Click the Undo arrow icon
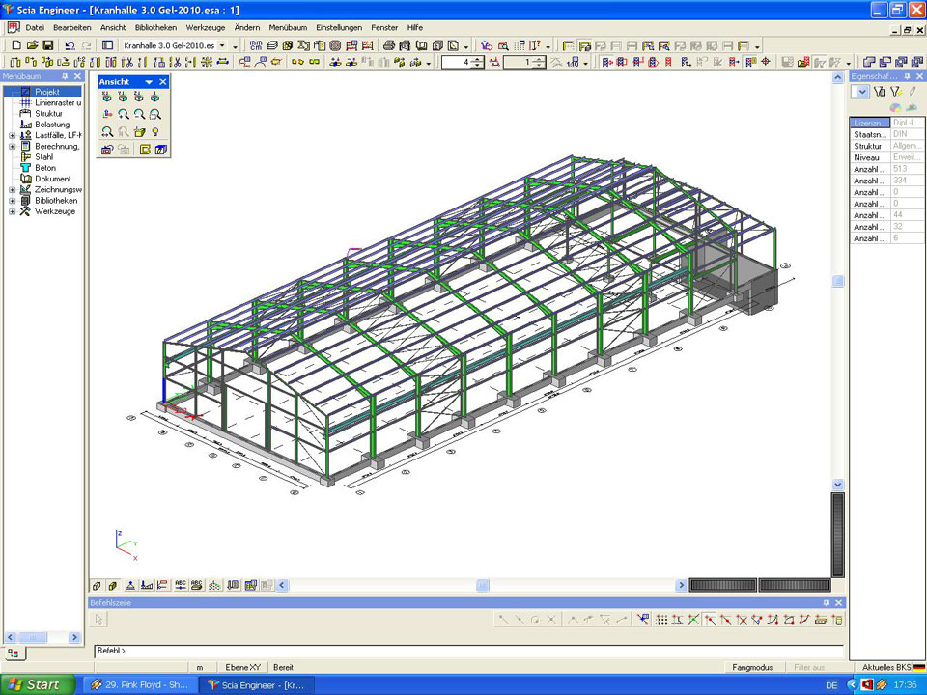 pyautogui.click(x=70, y=45)
